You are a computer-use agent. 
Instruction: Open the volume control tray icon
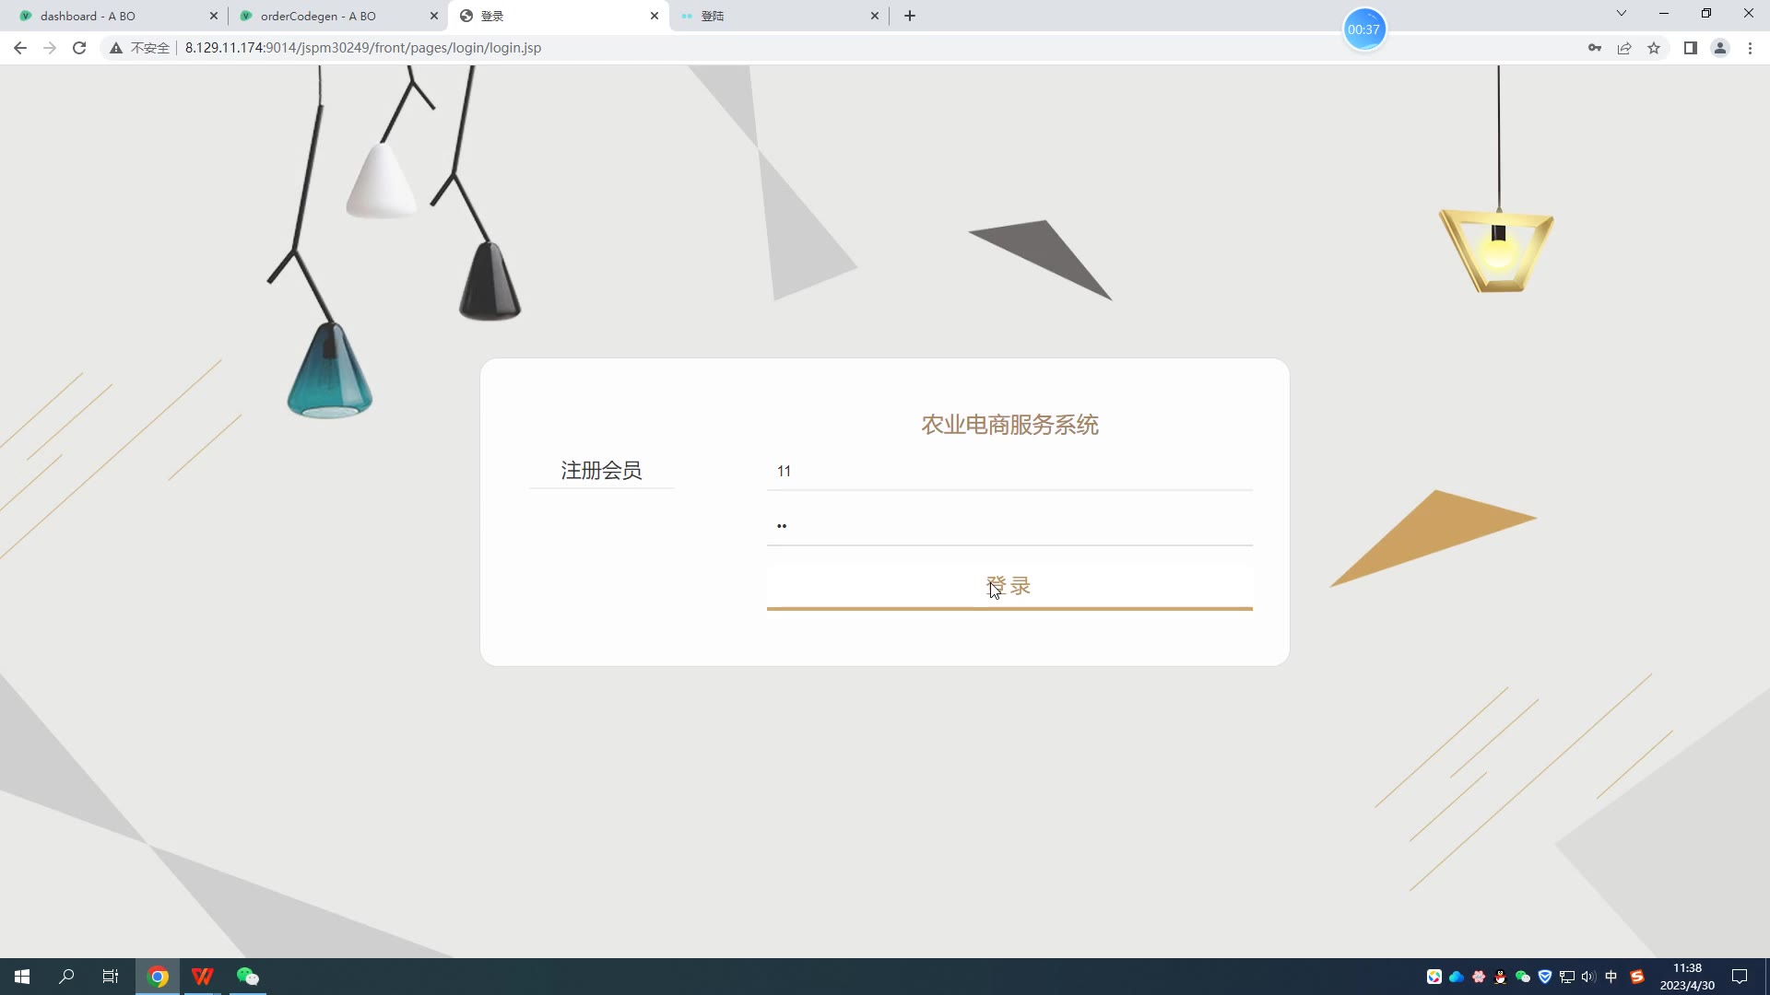coord(1588,977)
